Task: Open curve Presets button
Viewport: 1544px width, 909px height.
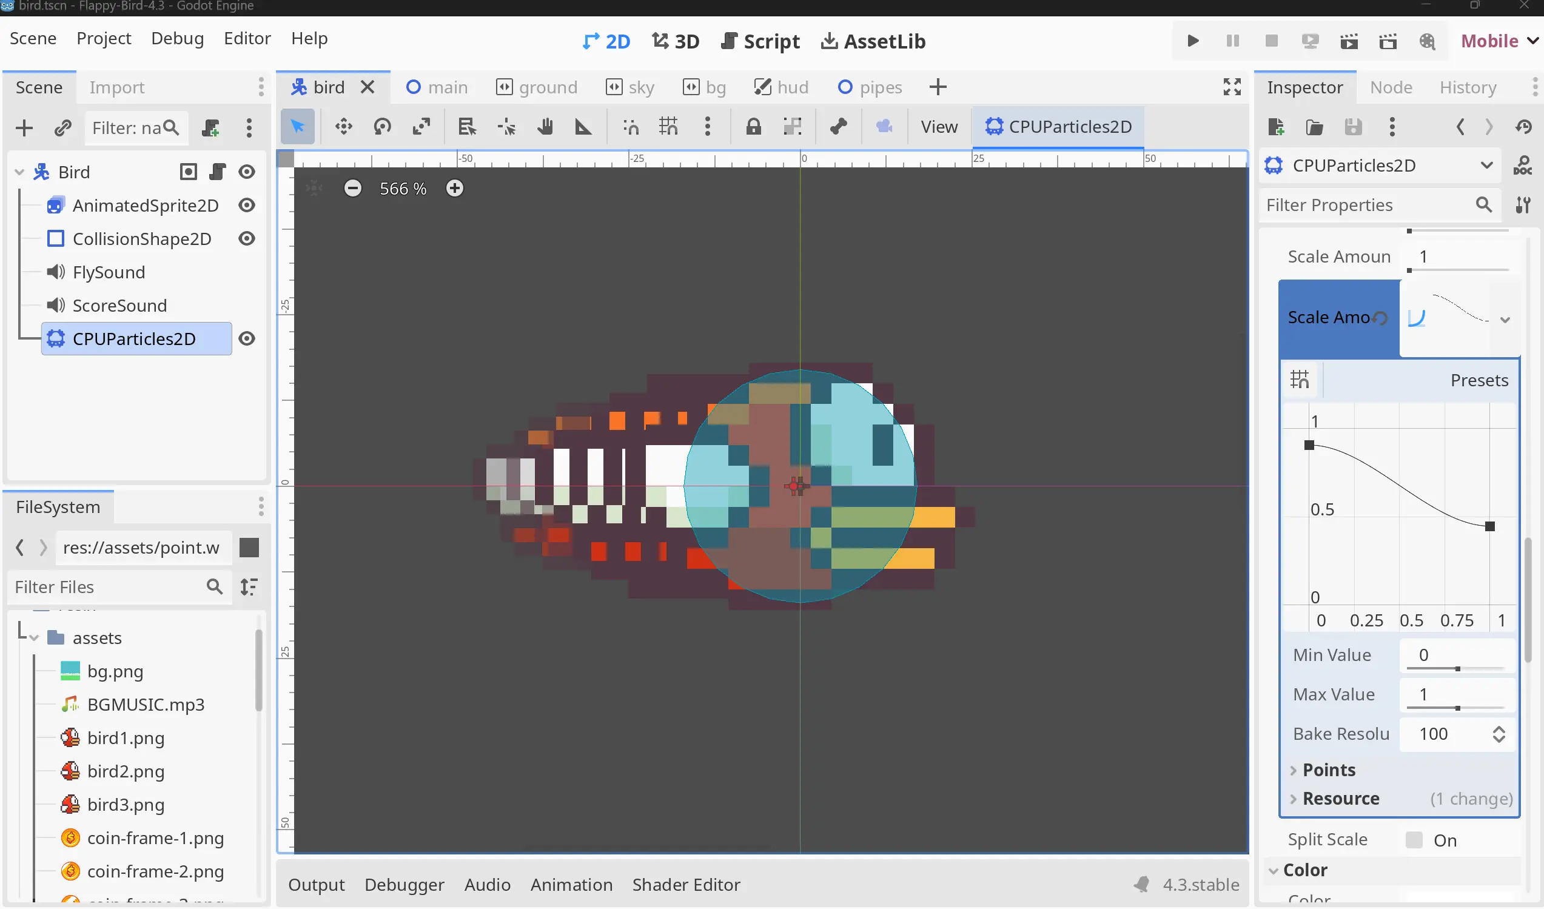Action: coord(1479,380)
